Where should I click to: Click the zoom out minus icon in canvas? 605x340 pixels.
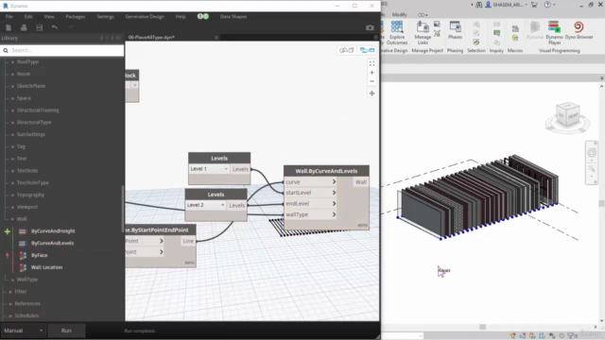pos(372,81)
